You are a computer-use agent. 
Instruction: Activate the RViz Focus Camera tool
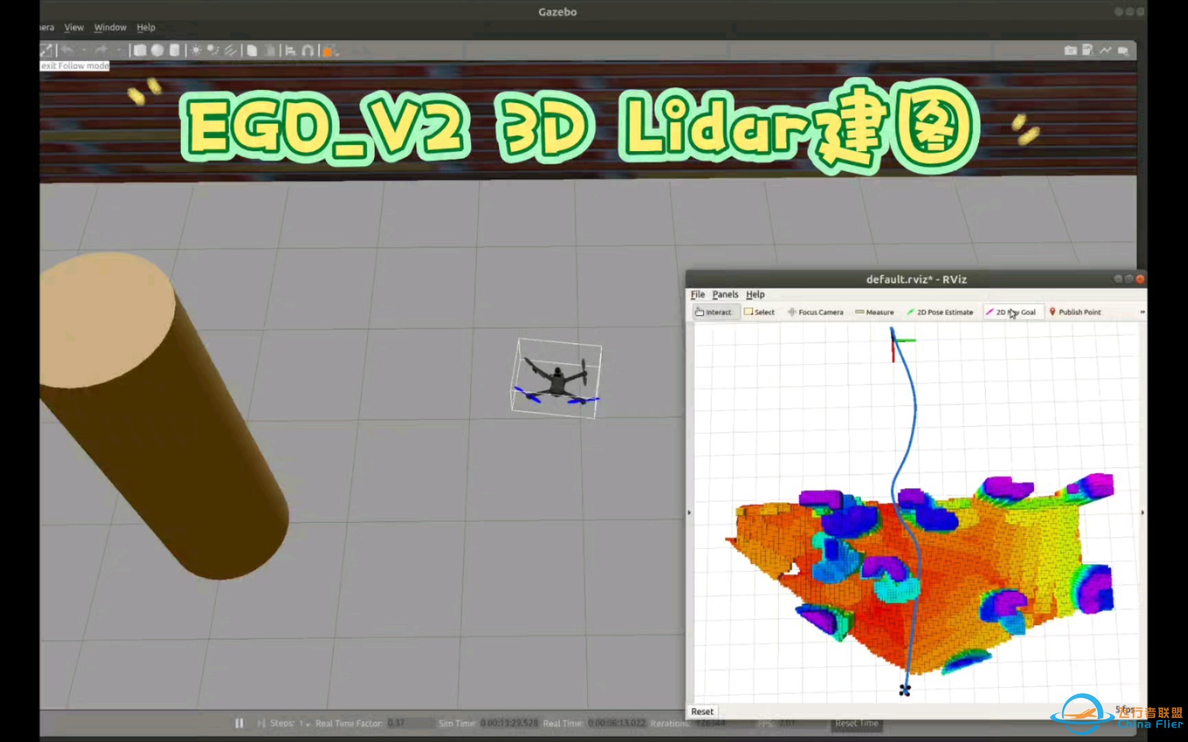coord(815,312)
